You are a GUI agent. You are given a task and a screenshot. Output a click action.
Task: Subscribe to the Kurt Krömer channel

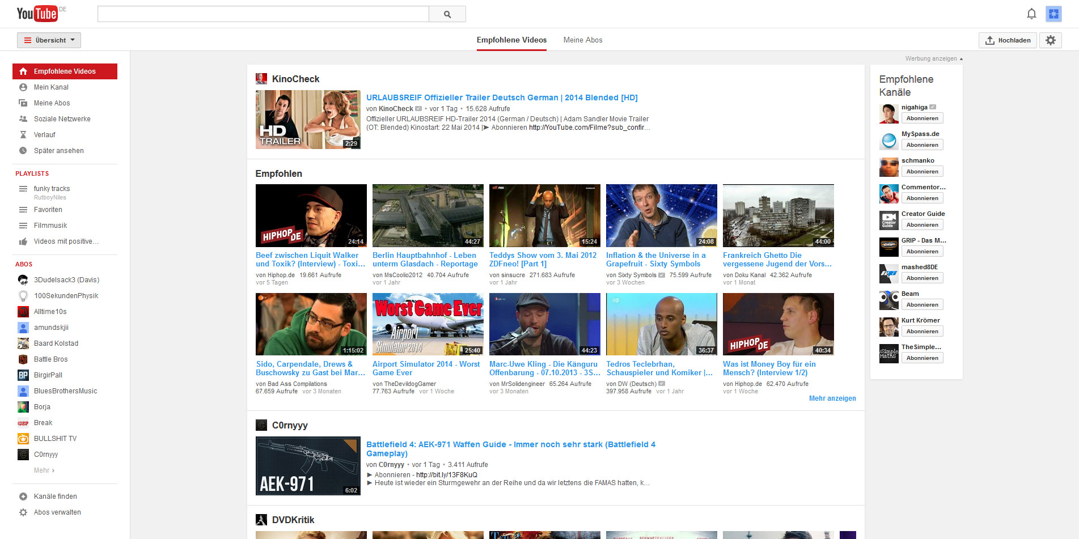coord(922,332)
